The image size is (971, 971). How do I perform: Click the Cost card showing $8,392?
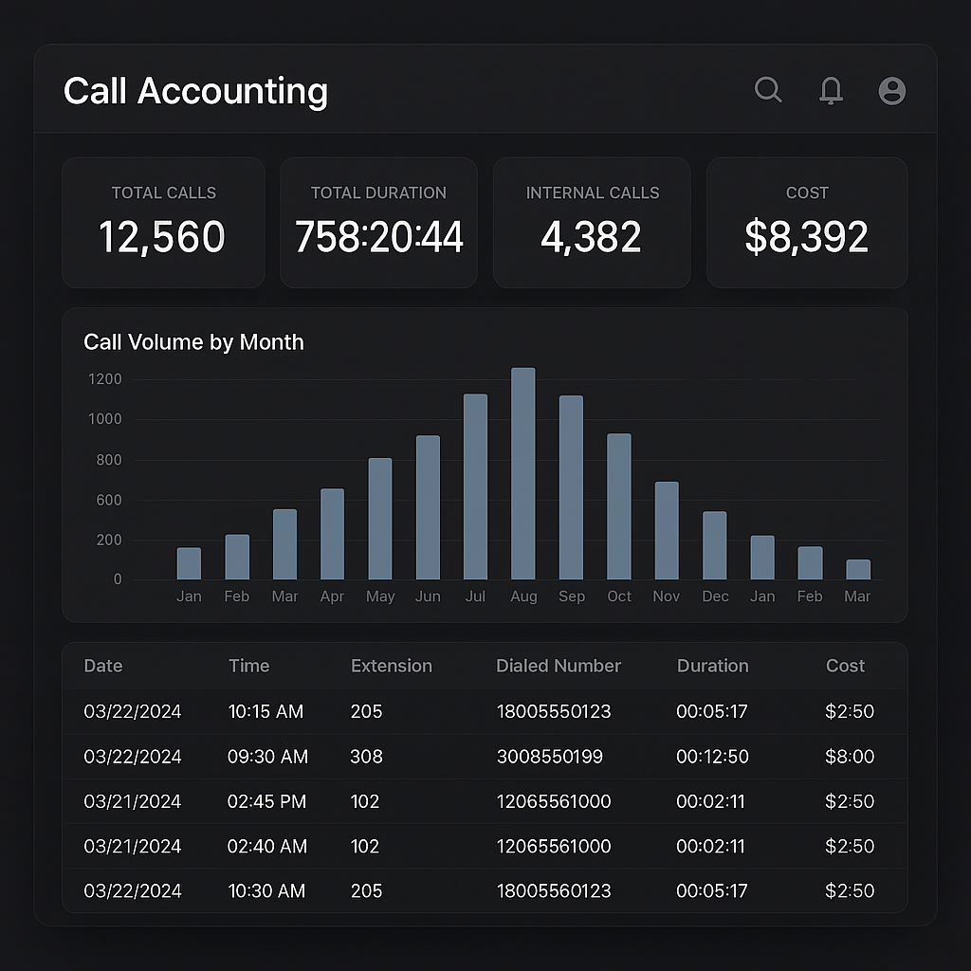(807, 222)
